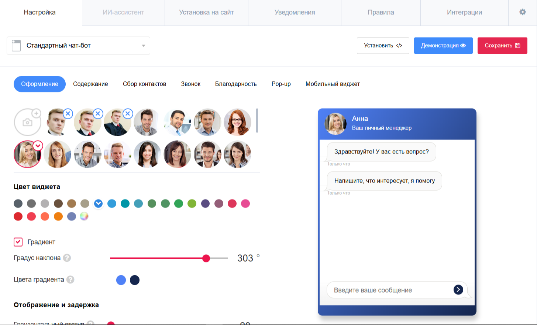Select the orange widget color

58,216
